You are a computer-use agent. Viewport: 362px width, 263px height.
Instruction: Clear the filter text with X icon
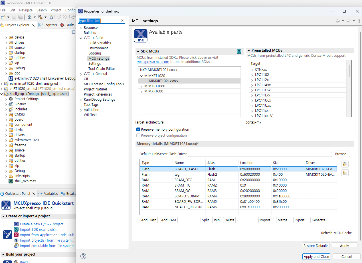tap(122, 21)
